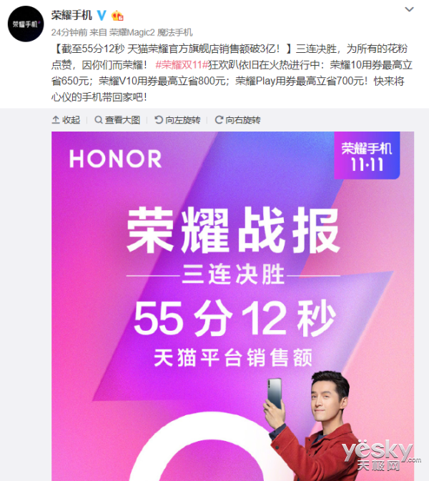Expand the post options chevron menu
This screenshot has height=481, width=429.
(409, 9)
